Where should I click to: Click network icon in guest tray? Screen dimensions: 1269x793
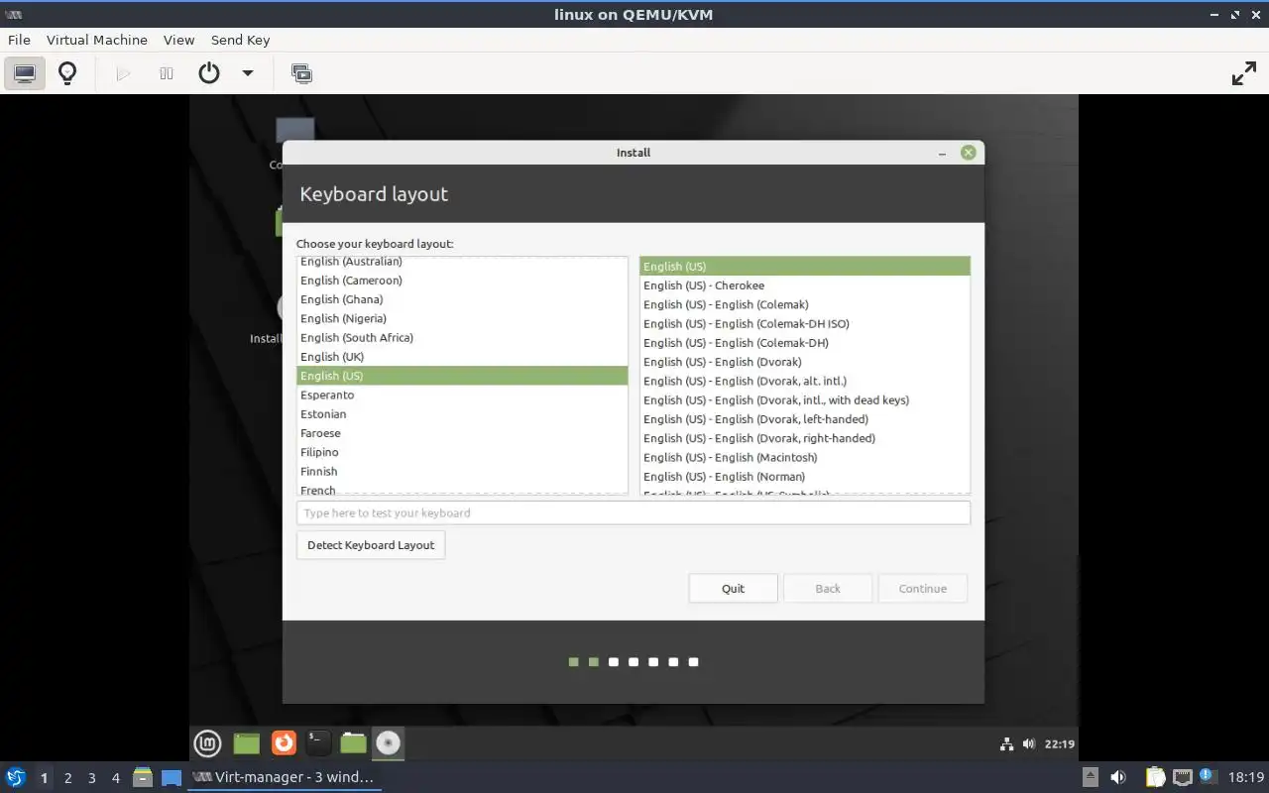coord(1007,743)
